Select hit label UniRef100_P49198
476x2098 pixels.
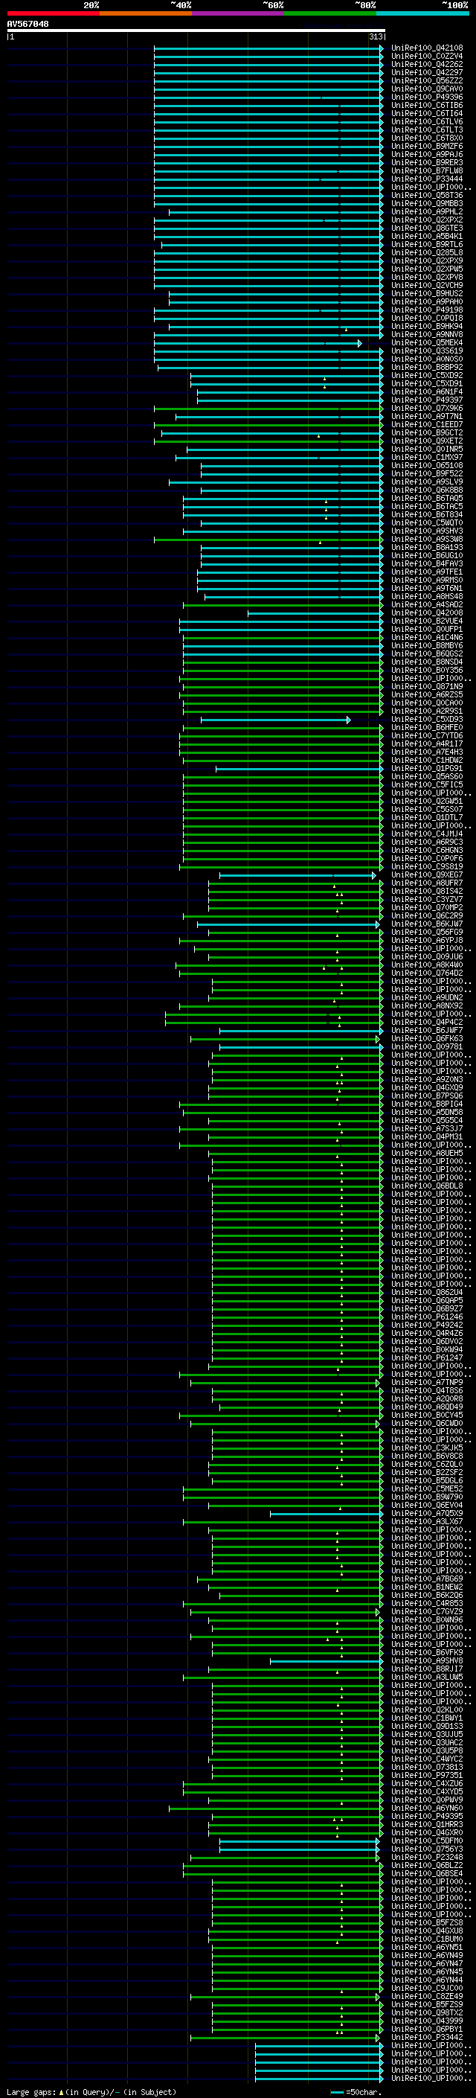point(427,310)
